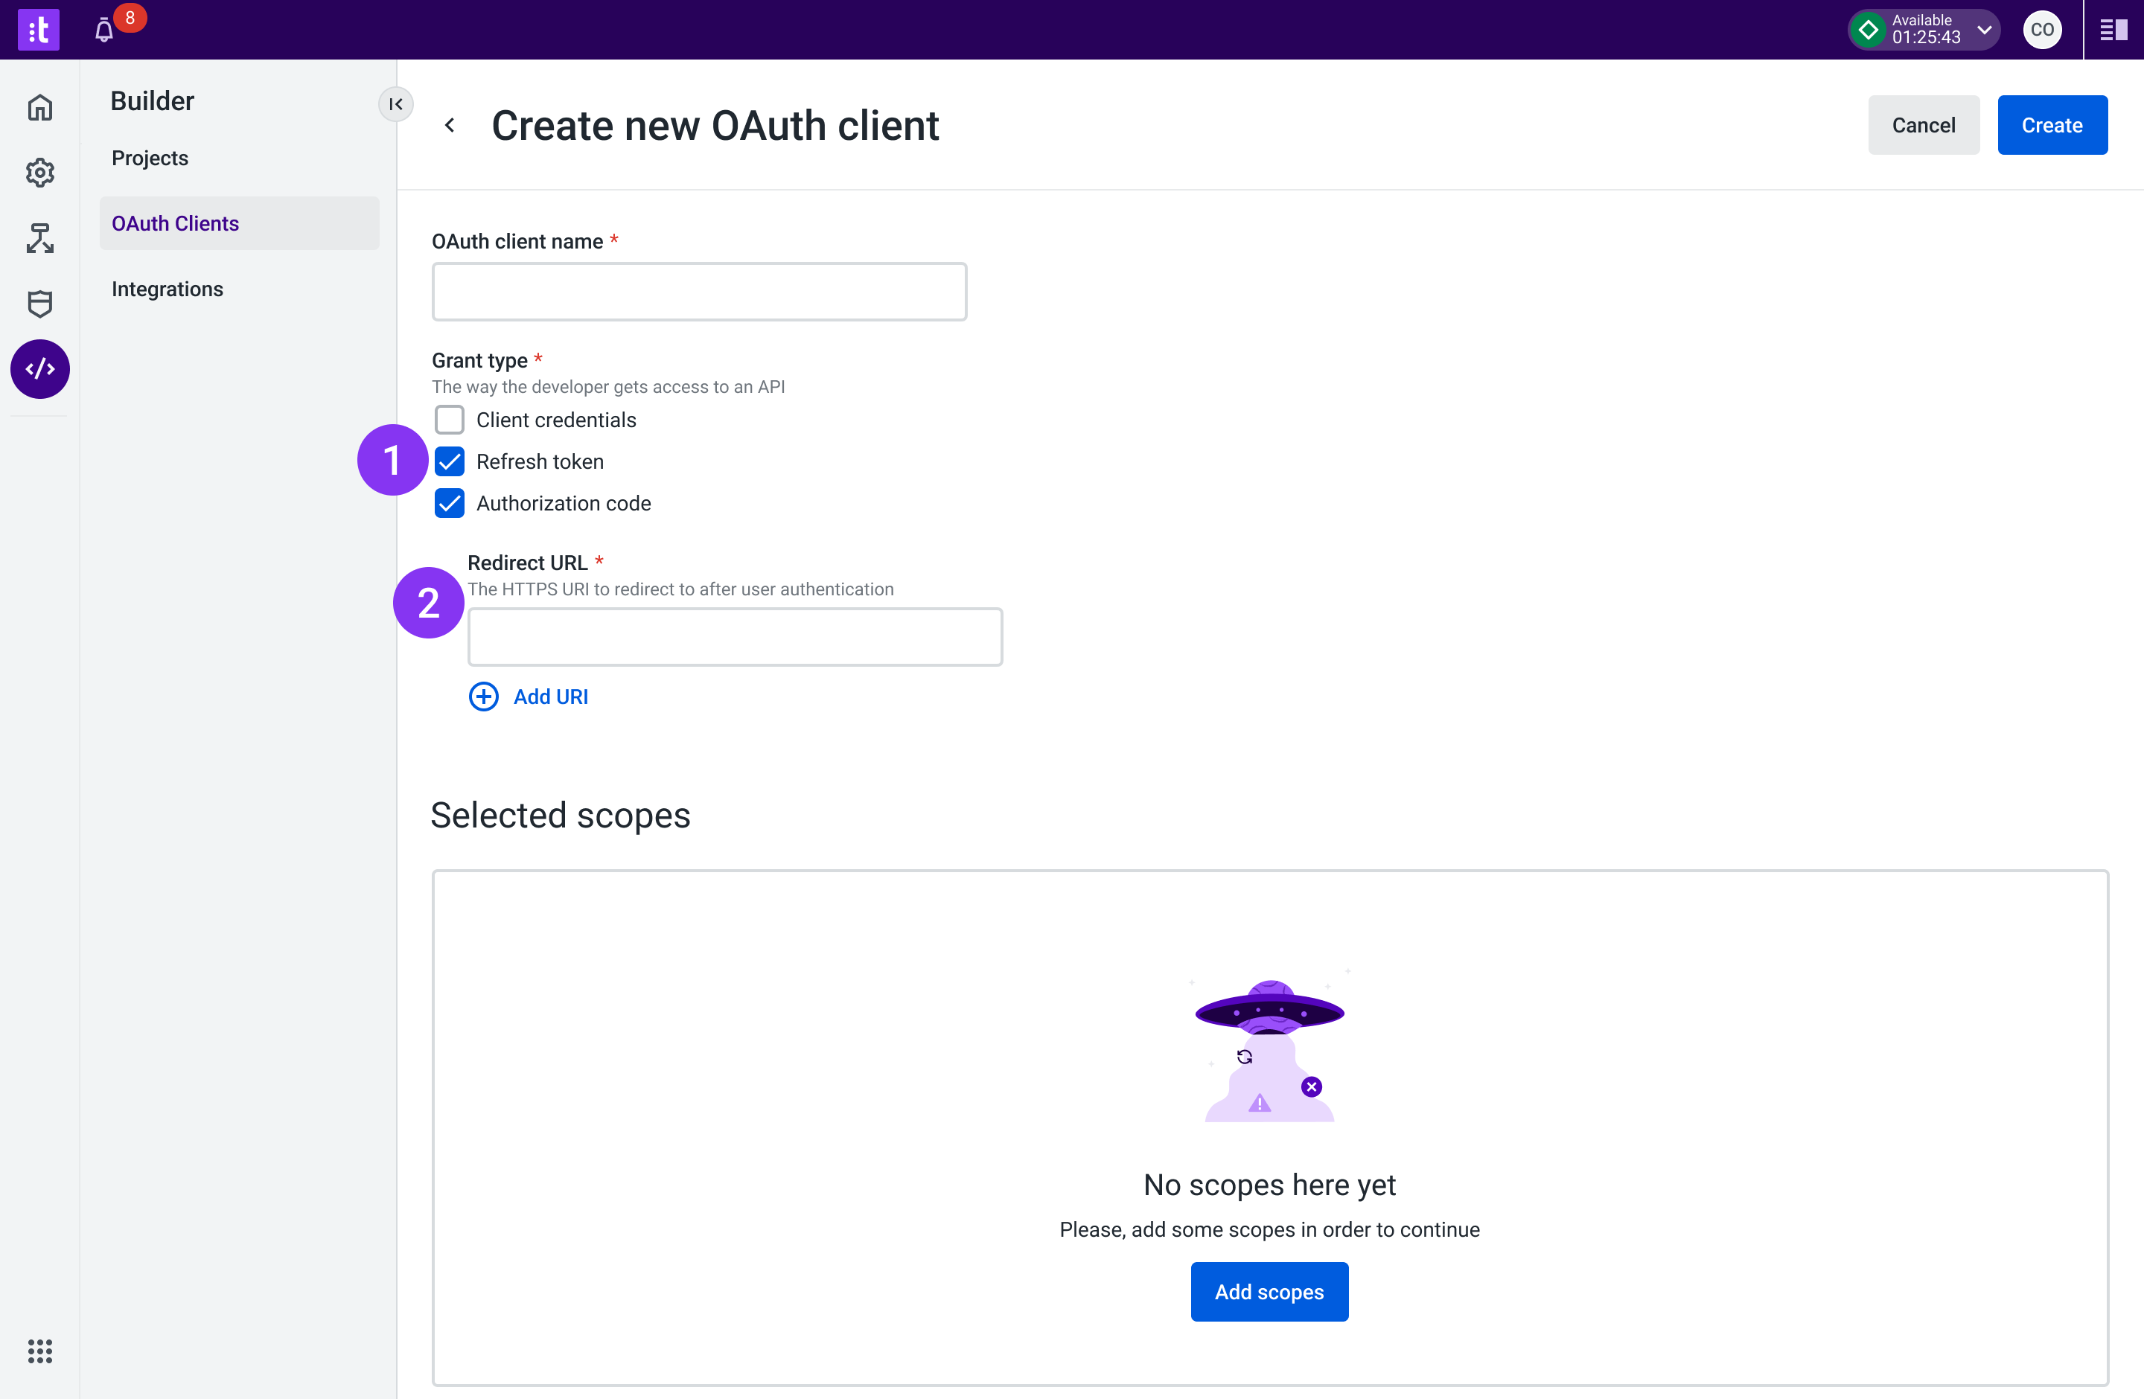Collapse the Builder side panel
Viewport: 2144px width, 1399px height.
pos(395,104)
